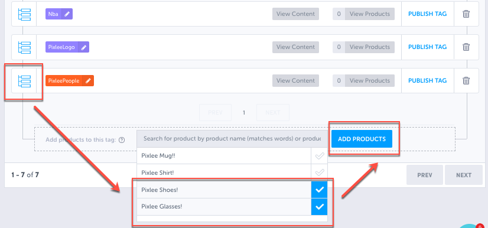Delete the PixleeLogo tag trash icon
Screen dimensions: 488x228
tap(466, 47)
